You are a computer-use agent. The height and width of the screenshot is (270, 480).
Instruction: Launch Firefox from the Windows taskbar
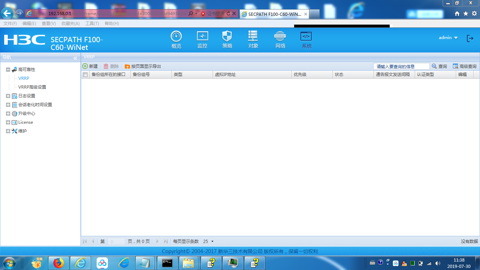(x=59, y=263)
